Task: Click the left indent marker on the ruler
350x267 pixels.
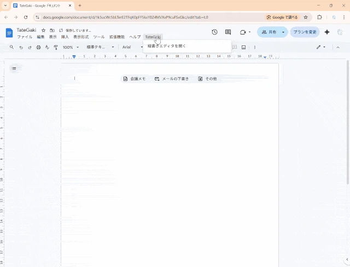Action: (x=74, y=57)
